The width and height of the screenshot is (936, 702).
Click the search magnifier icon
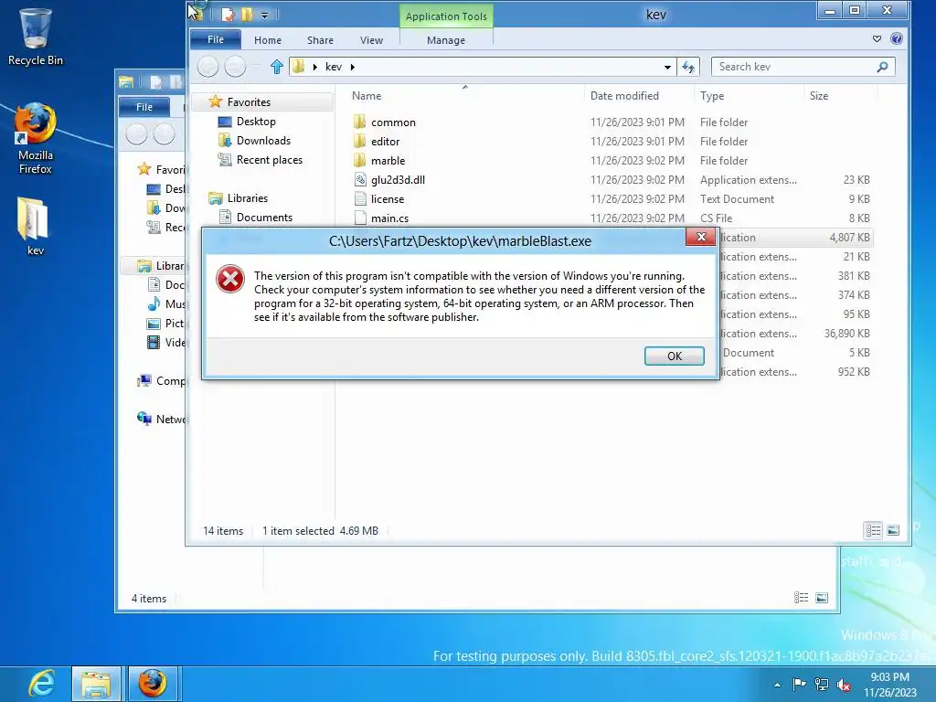click(x=882, y=67)
